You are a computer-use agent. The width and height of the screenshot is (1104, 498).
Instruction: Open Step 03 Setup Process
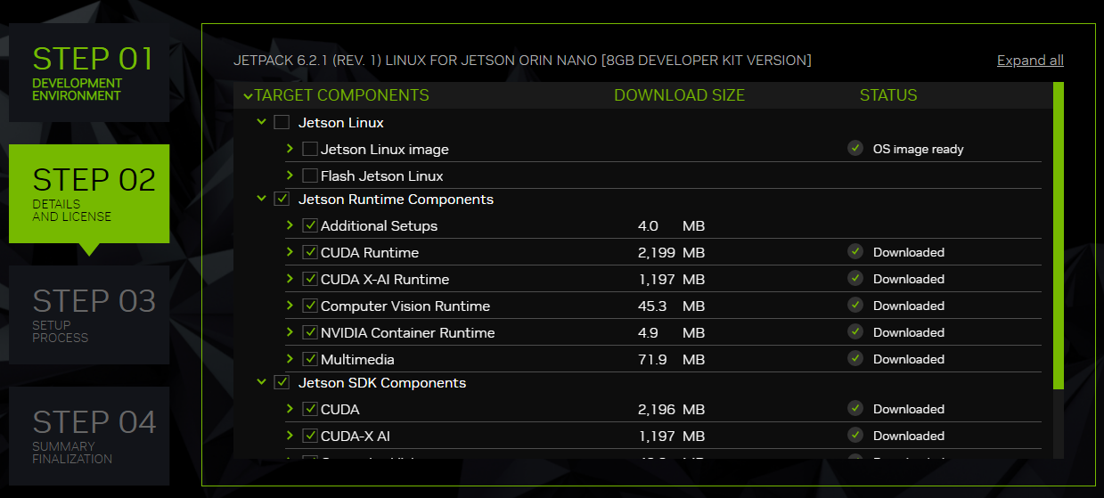tap(89, 314)
